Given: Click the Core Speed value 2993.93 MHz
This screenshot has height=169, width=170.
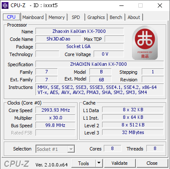Looking at the screenshot, I should tap(55, 110).
